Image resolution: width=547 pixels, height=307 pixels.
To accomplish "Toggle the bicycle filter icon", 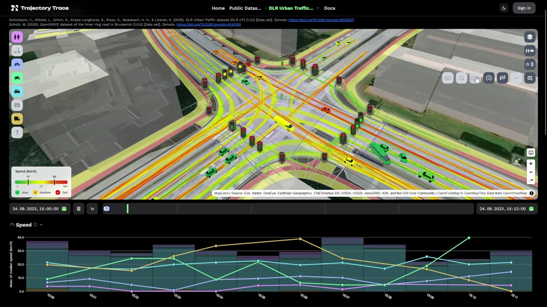I will pos(17,64).
